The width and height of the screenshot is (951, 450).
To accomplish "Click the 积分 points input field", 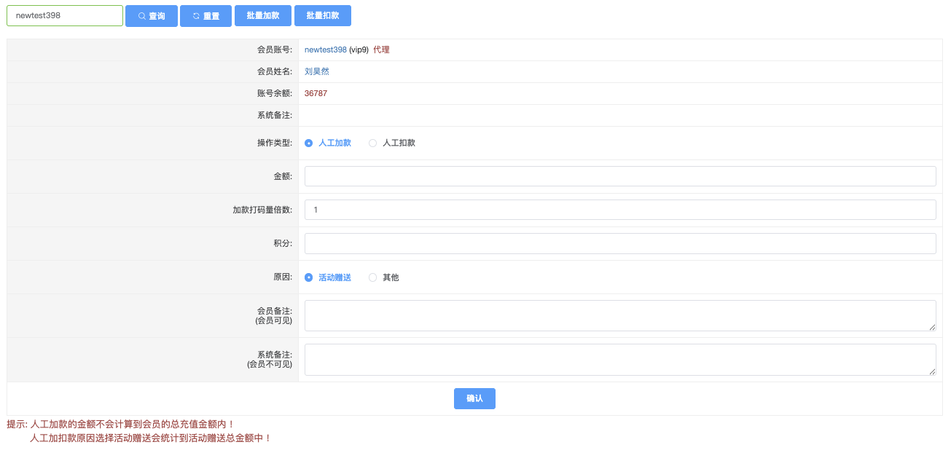I will pos(619,243).
